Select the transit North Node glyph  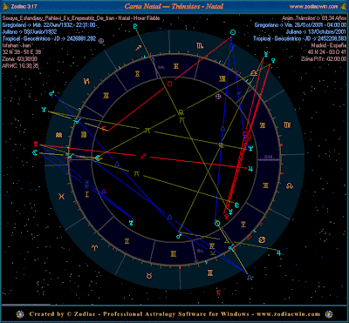click(250, 278)
